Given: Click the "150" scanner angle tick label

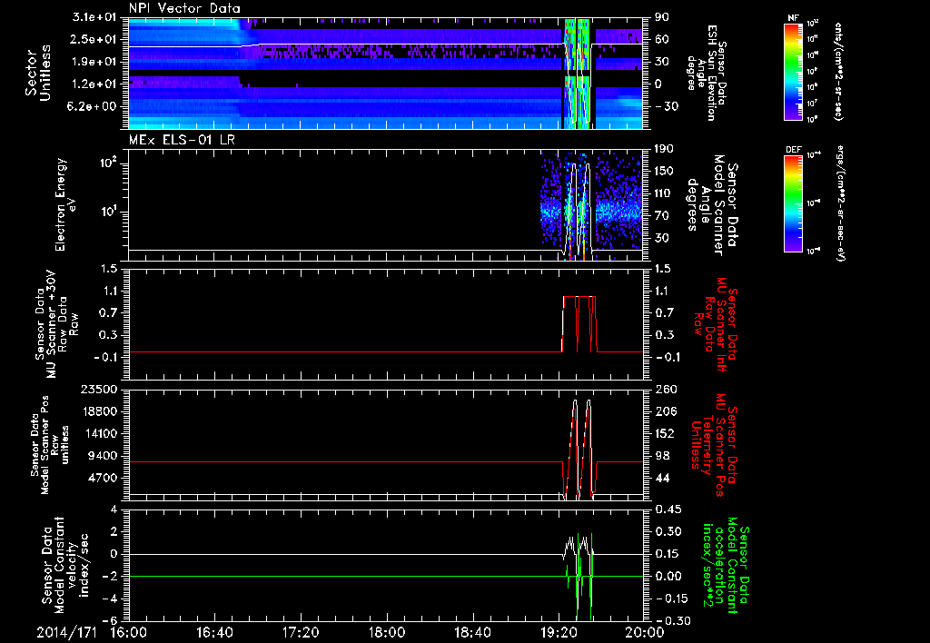Looking at the screenshot, I should tap(664, 172).
